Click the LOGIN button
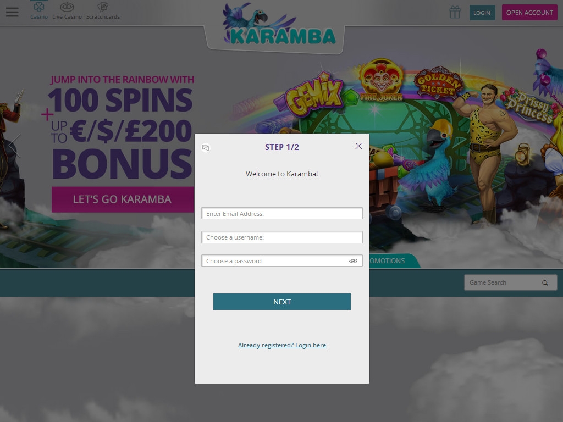The width and height of the screenshot is (563, 422). (x=482, y=13)
